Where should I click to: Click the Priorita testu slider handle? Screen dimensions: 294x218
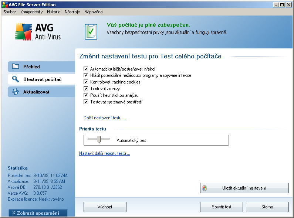click(x=99, y=140)
